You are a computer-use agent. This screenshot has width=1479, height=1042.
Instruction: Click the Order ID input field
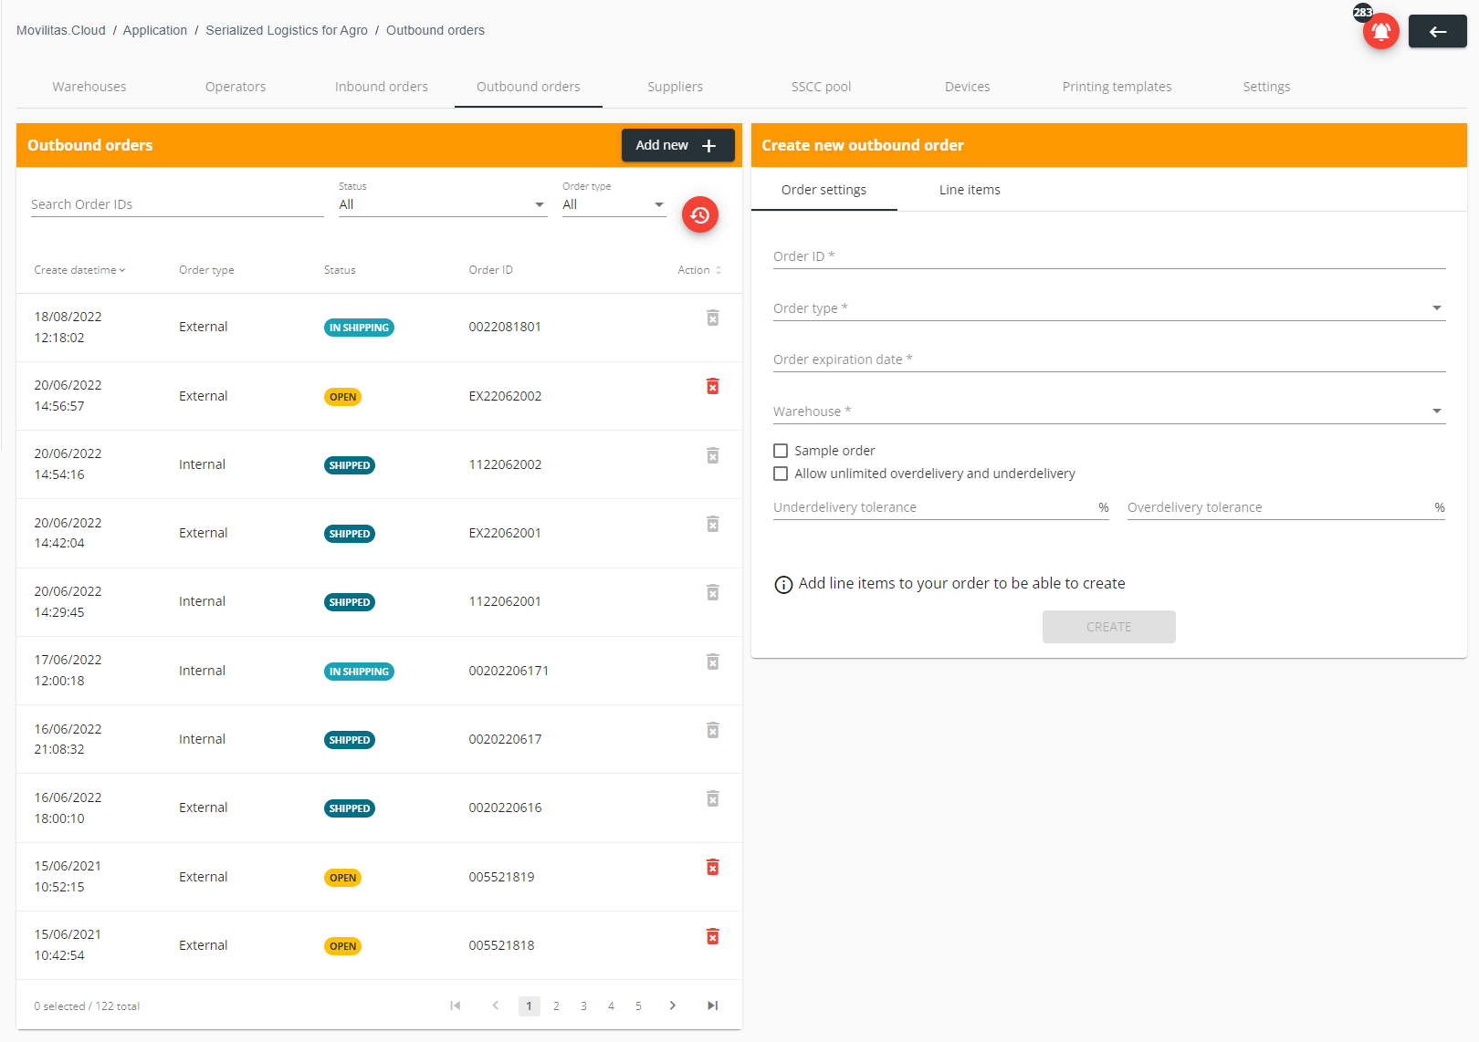tap(1109, 256)
